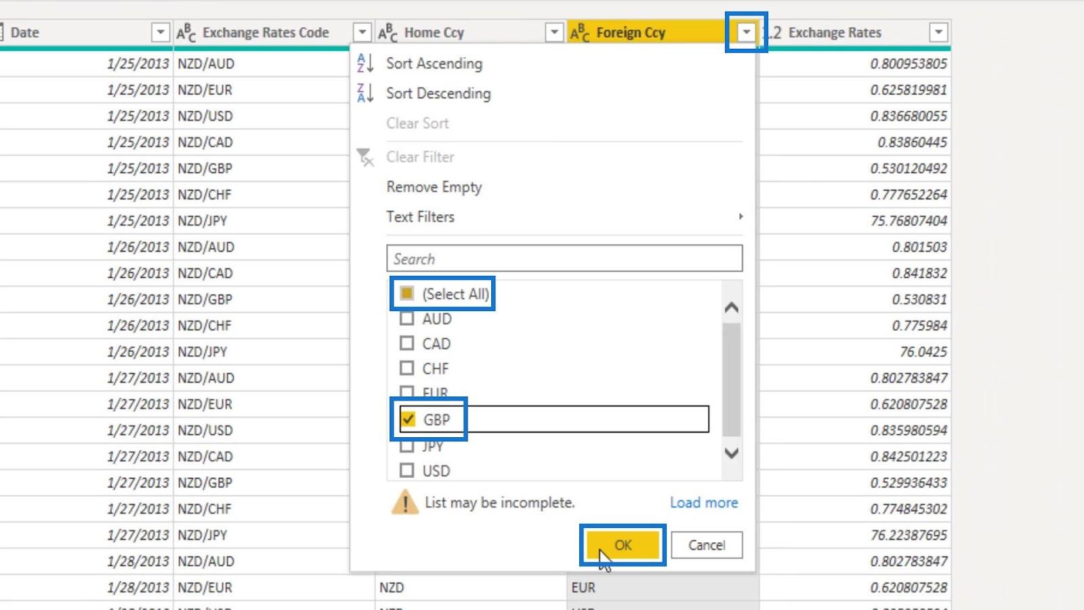This screenshot has height=610, width=1084.
Task: Click the Sort Descending Z-A icon
Action: [365, 93]
